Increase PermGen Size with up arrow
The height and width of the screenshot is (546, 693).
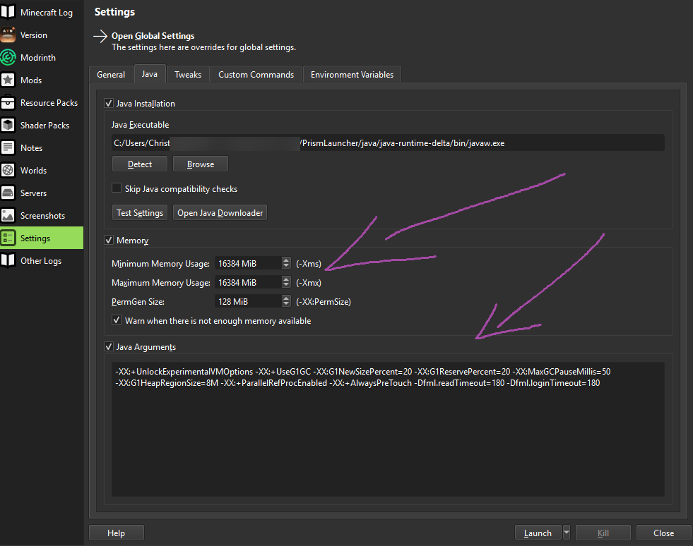pyautogui.click(x=286, y=298)
